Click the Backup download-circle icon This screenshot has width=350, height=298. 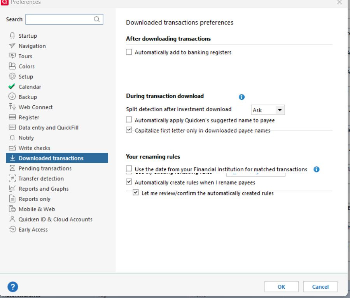pyautogui.click(x=12, y=97)
